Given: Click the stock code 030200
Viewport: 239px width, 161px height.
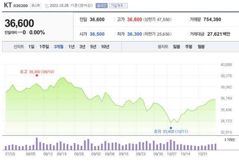Looking at the screenshot, I should click(x=21, y=6).
